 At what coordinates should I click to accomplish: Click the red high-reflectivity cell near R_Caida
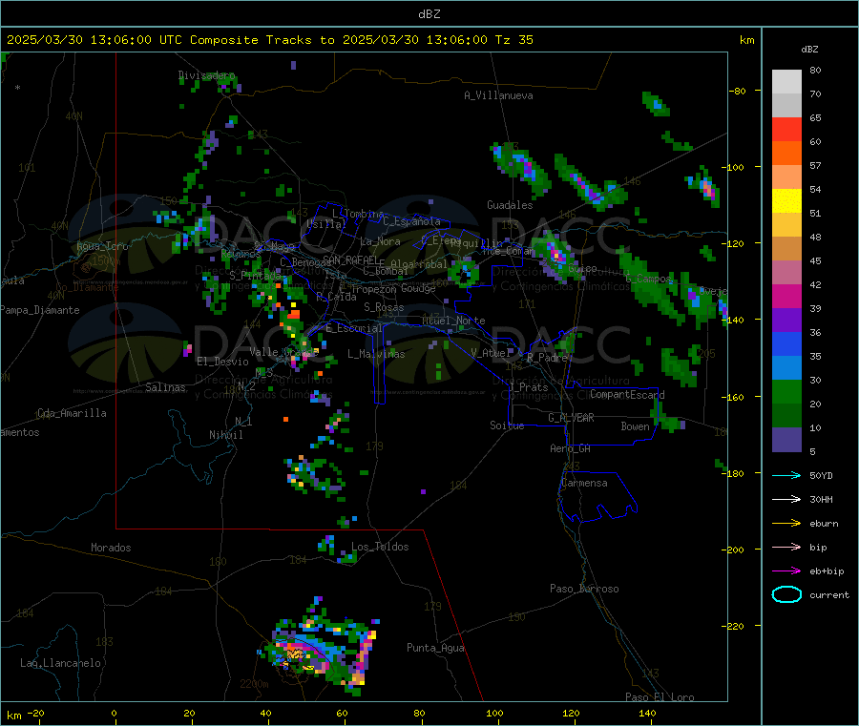coord(294,314)
